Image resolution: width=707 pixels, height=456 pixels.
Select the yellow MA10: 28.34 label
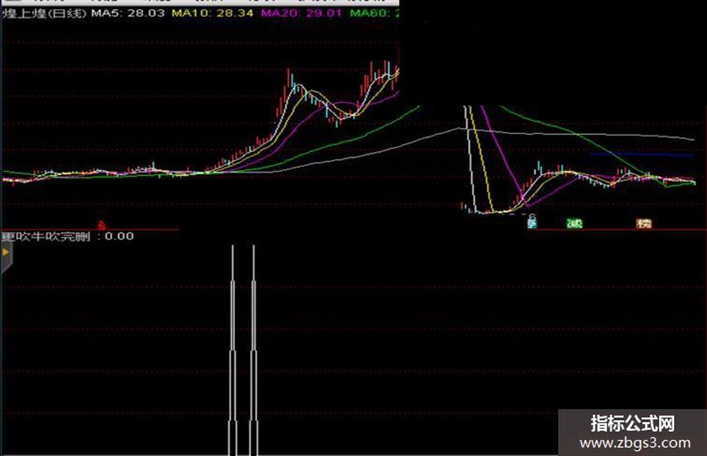(x=212, y=13)
